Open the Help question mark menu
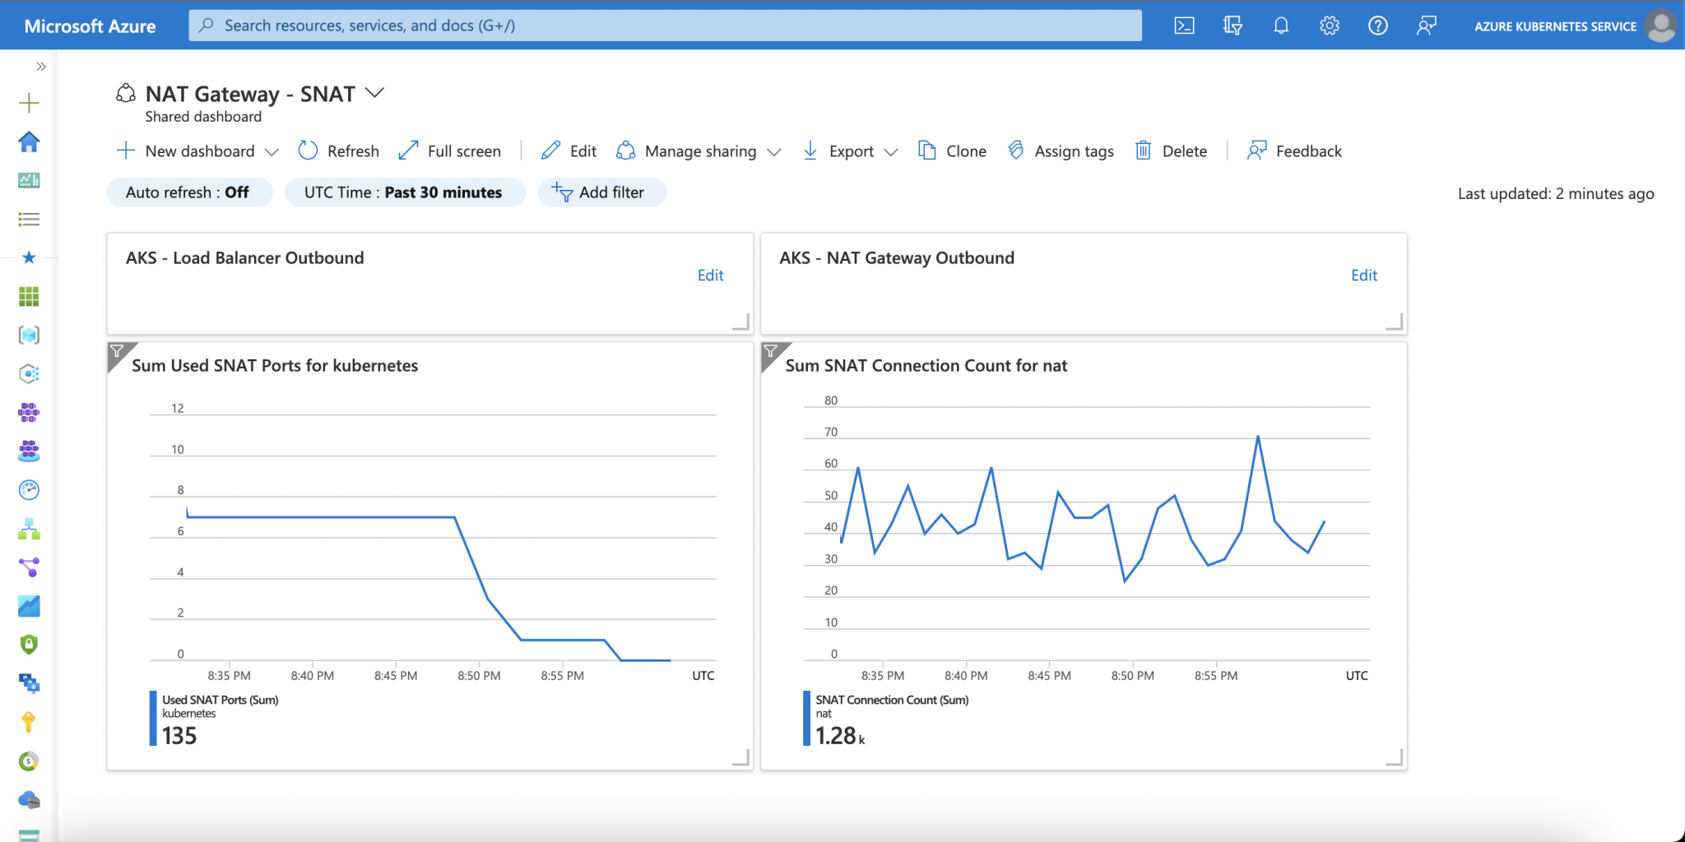This screenshot has height=842, width=1685. 1378,25
